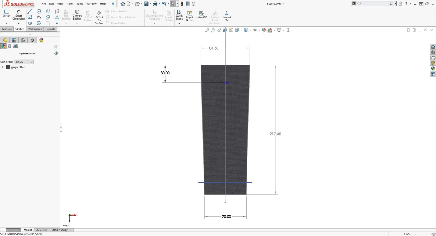The image size is (436, 236).
Task: Switch to the Weldments tab
Action: click(x=35, y=29)
